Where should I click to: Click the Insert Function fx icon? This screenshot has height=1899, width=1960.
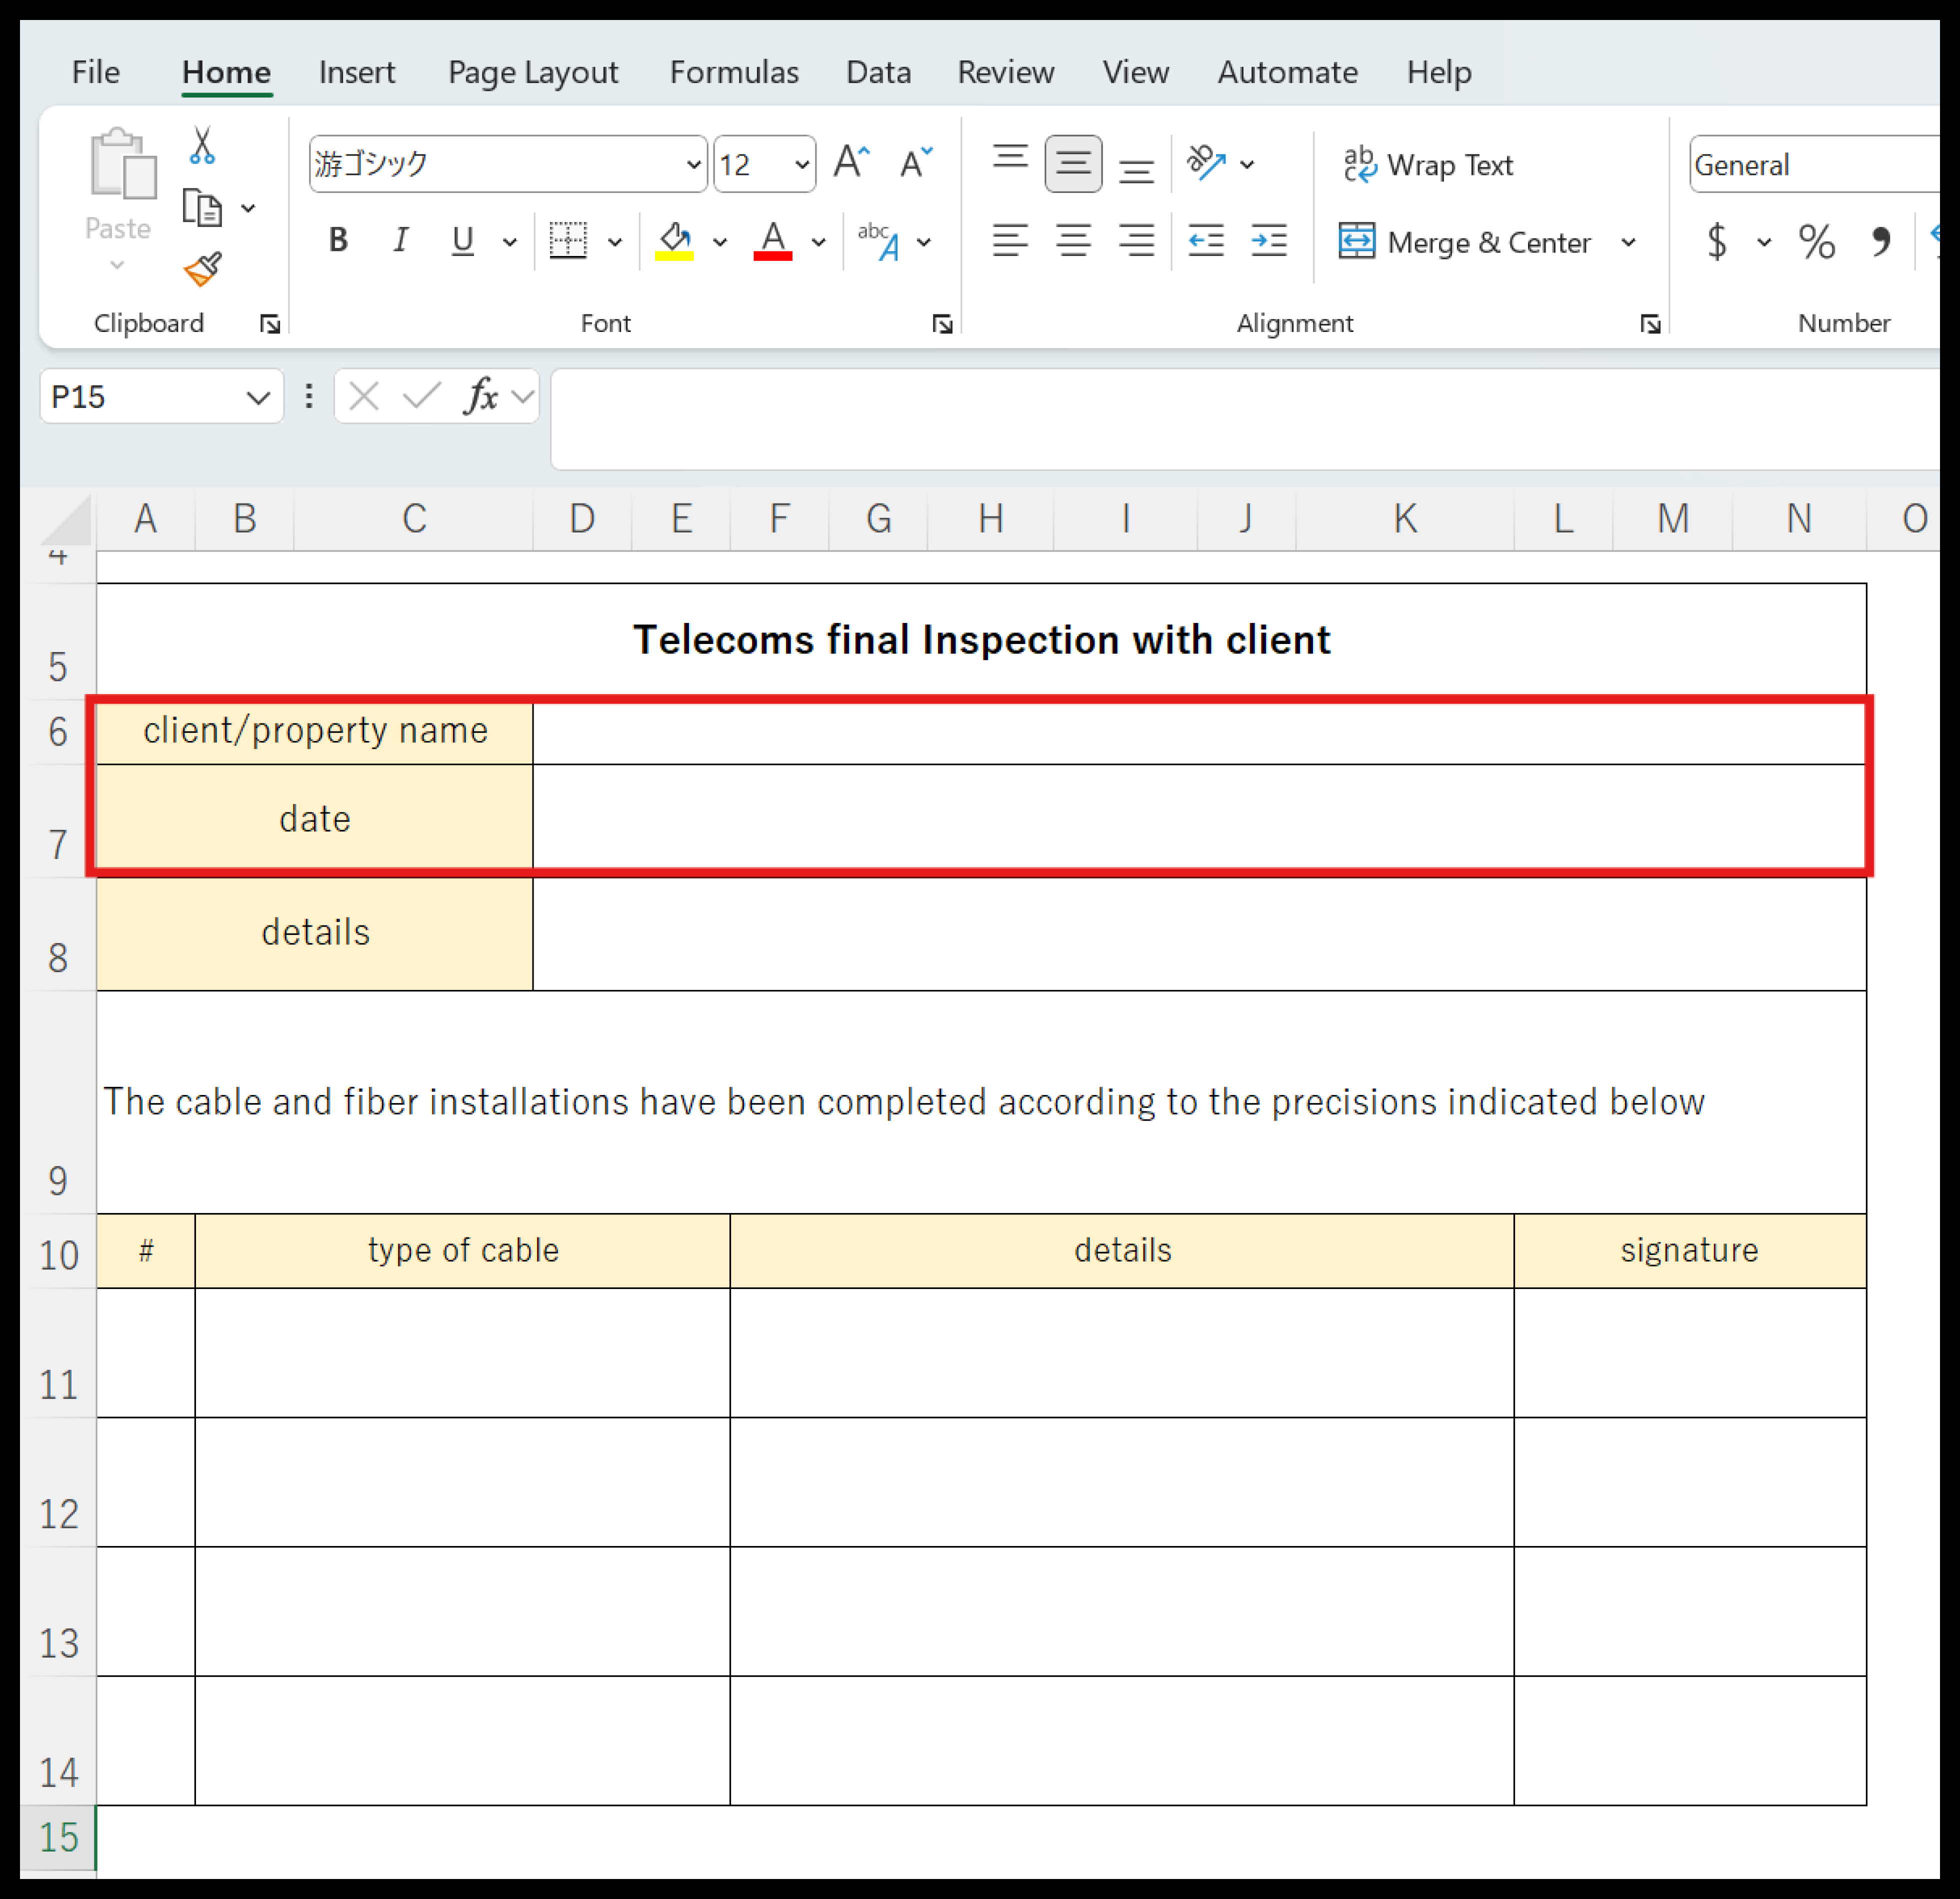pos(481,396)
